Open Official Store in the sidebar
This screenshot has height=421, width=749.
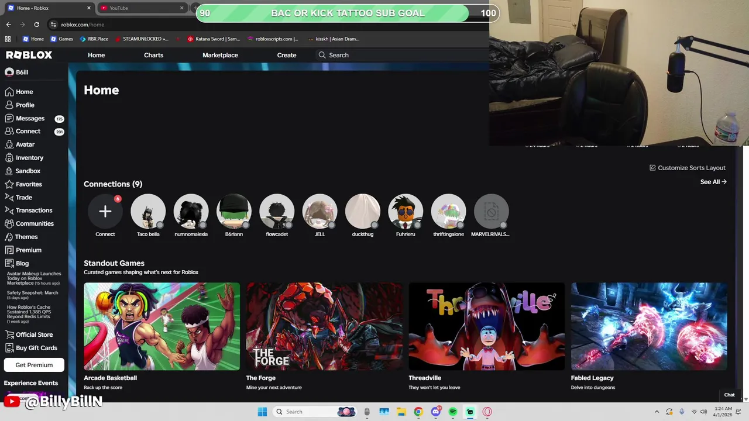click(x=29, y=334)
